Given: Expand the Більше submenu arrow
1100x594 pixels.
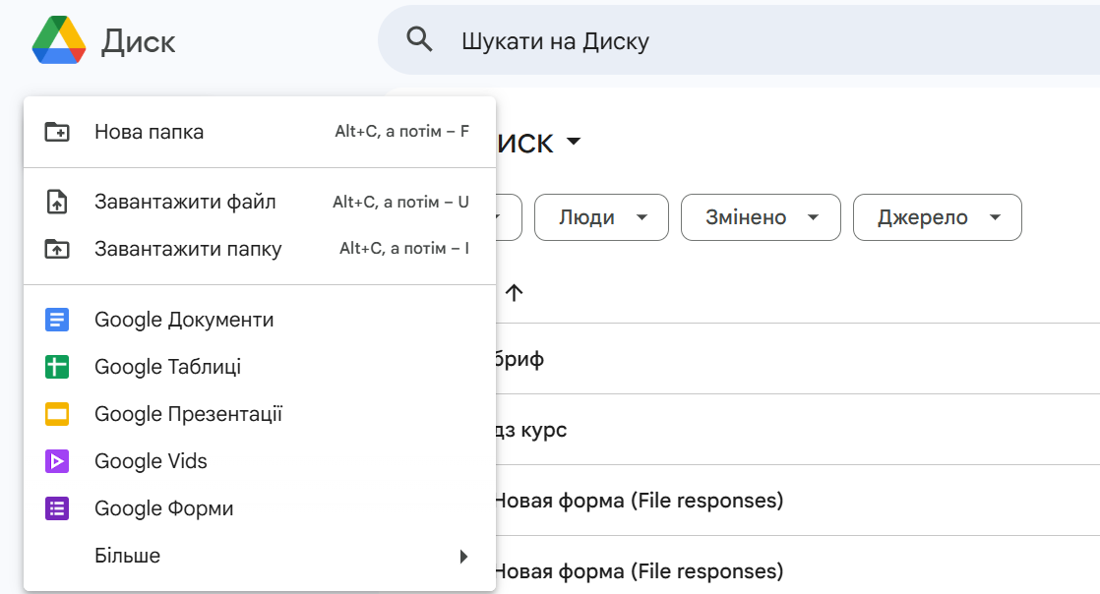Looking at the screenshot, I should [x=463, y=557].
